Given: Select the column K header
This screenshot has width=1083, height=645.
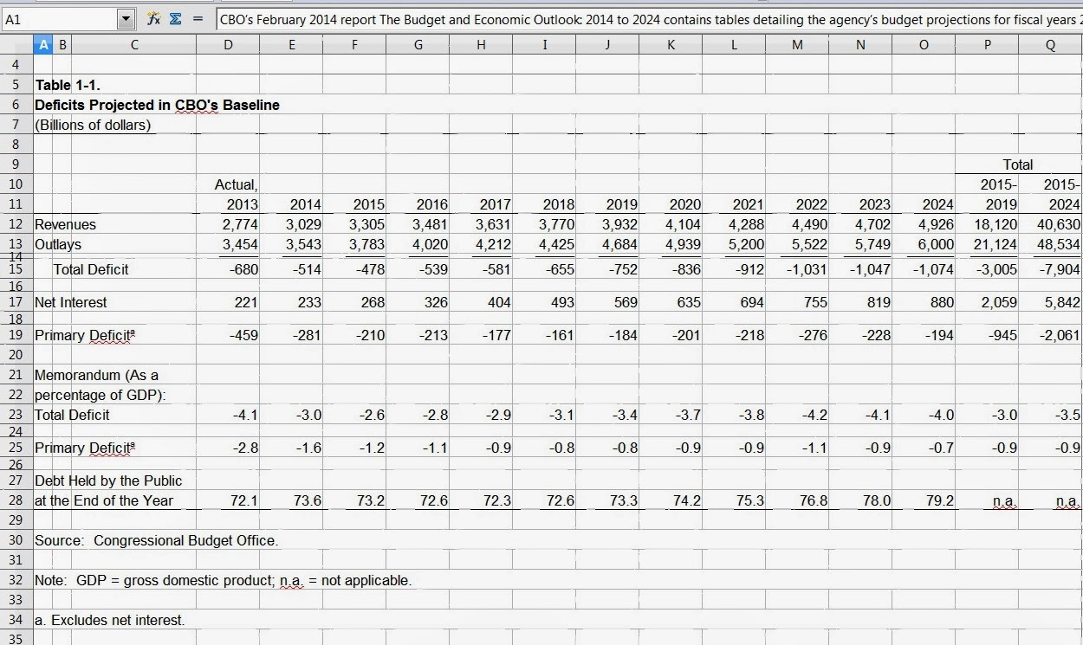Looking at the screenshot, I should coord(671,46).
